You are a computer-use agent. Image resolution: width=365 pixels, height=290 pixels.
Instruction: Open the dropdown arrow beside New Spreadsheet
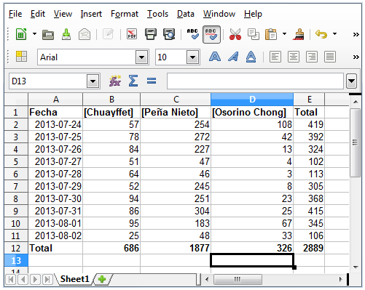click(x=34, y=34)
